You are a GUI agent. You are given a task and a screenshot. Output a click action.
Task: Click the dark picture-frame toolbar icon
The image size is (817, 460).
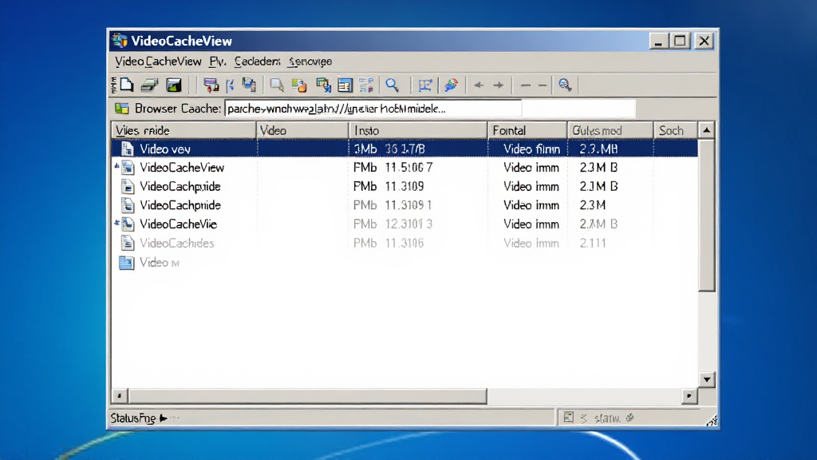click(x=173, y=85)
